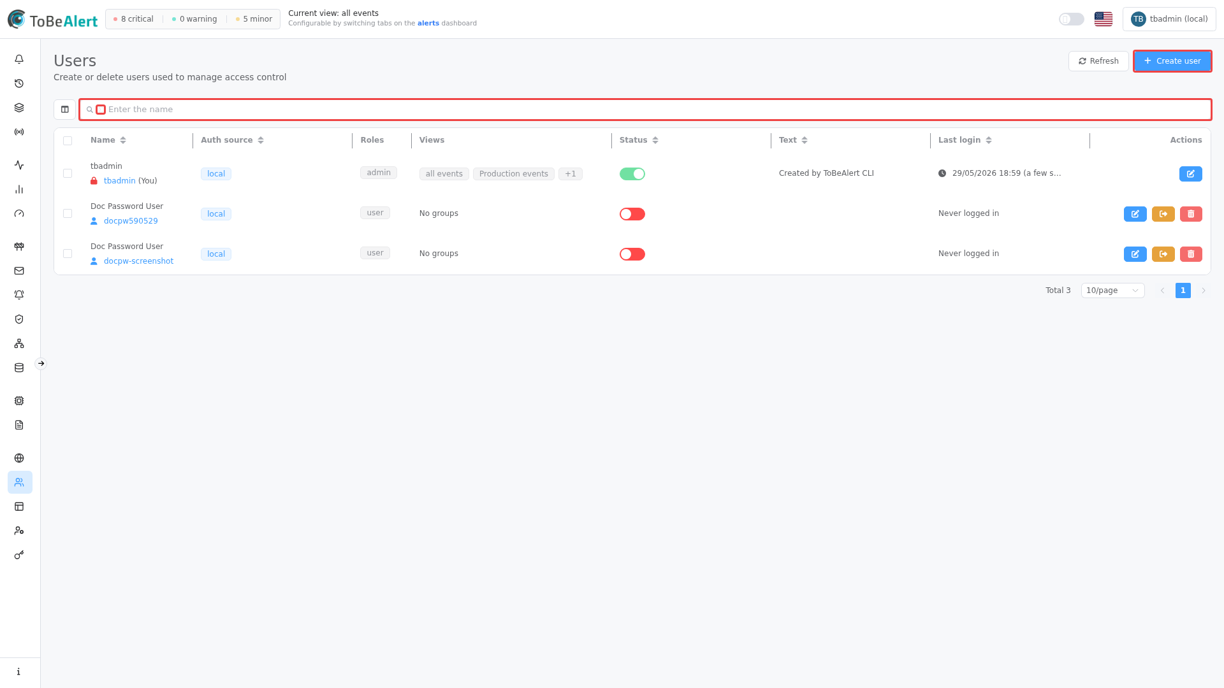Image resolution: width=1224 pixels, height=688 pixels.
Task: Toggle the dark mode switch in header
Action: [1071, 19]
